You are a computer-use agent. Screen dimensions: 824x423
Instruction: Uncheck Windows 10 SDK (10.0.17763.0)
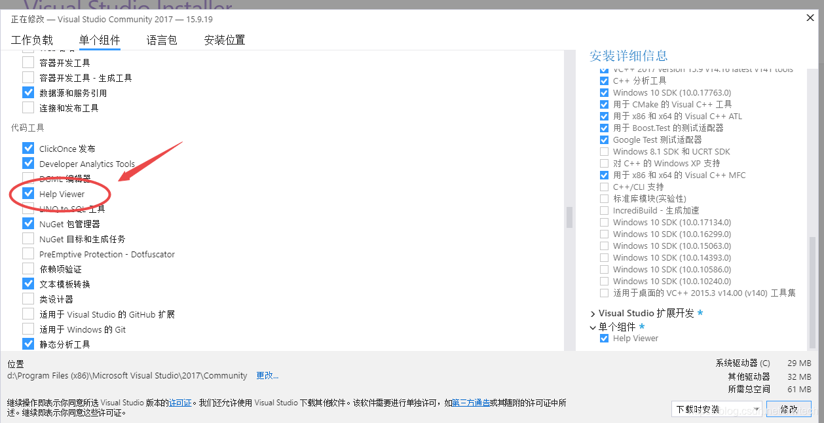pos(604,92)
